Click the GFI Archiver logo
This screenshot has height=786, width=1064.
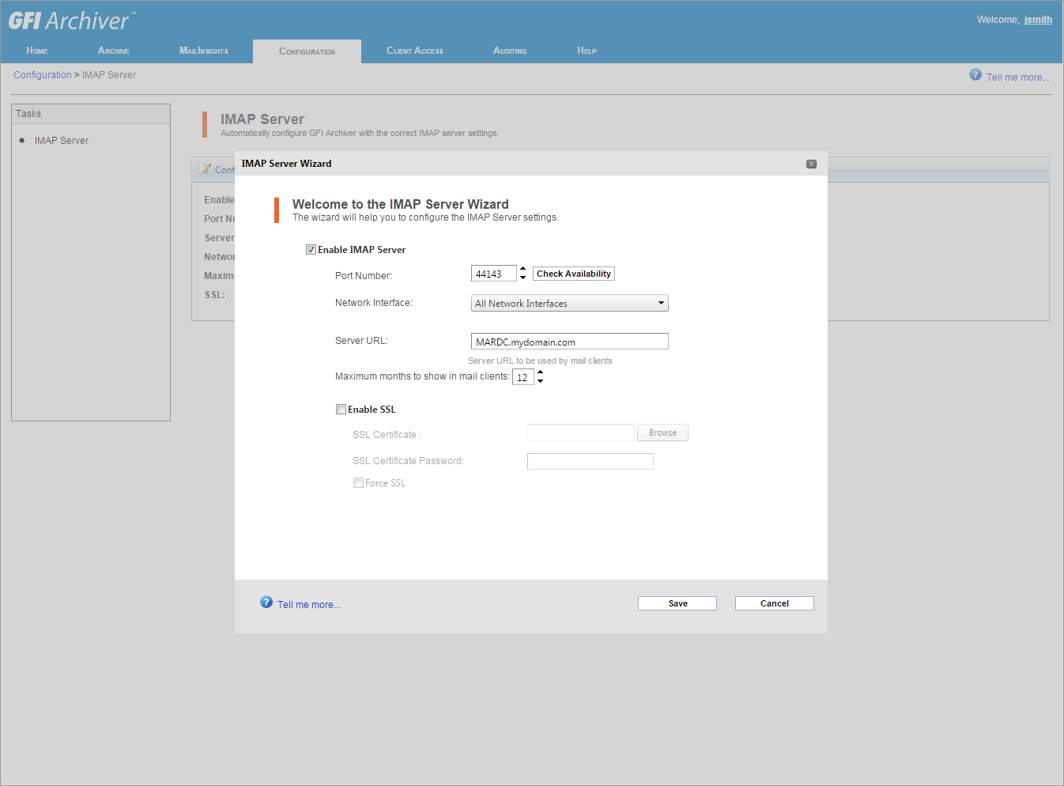[x=72, y=21]
